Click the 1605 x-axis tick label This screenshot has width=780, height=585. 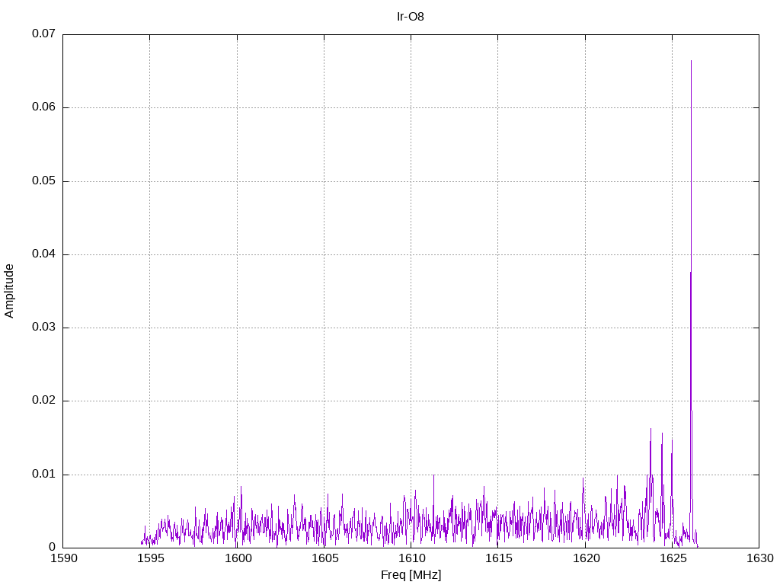[x=324, y=558]
